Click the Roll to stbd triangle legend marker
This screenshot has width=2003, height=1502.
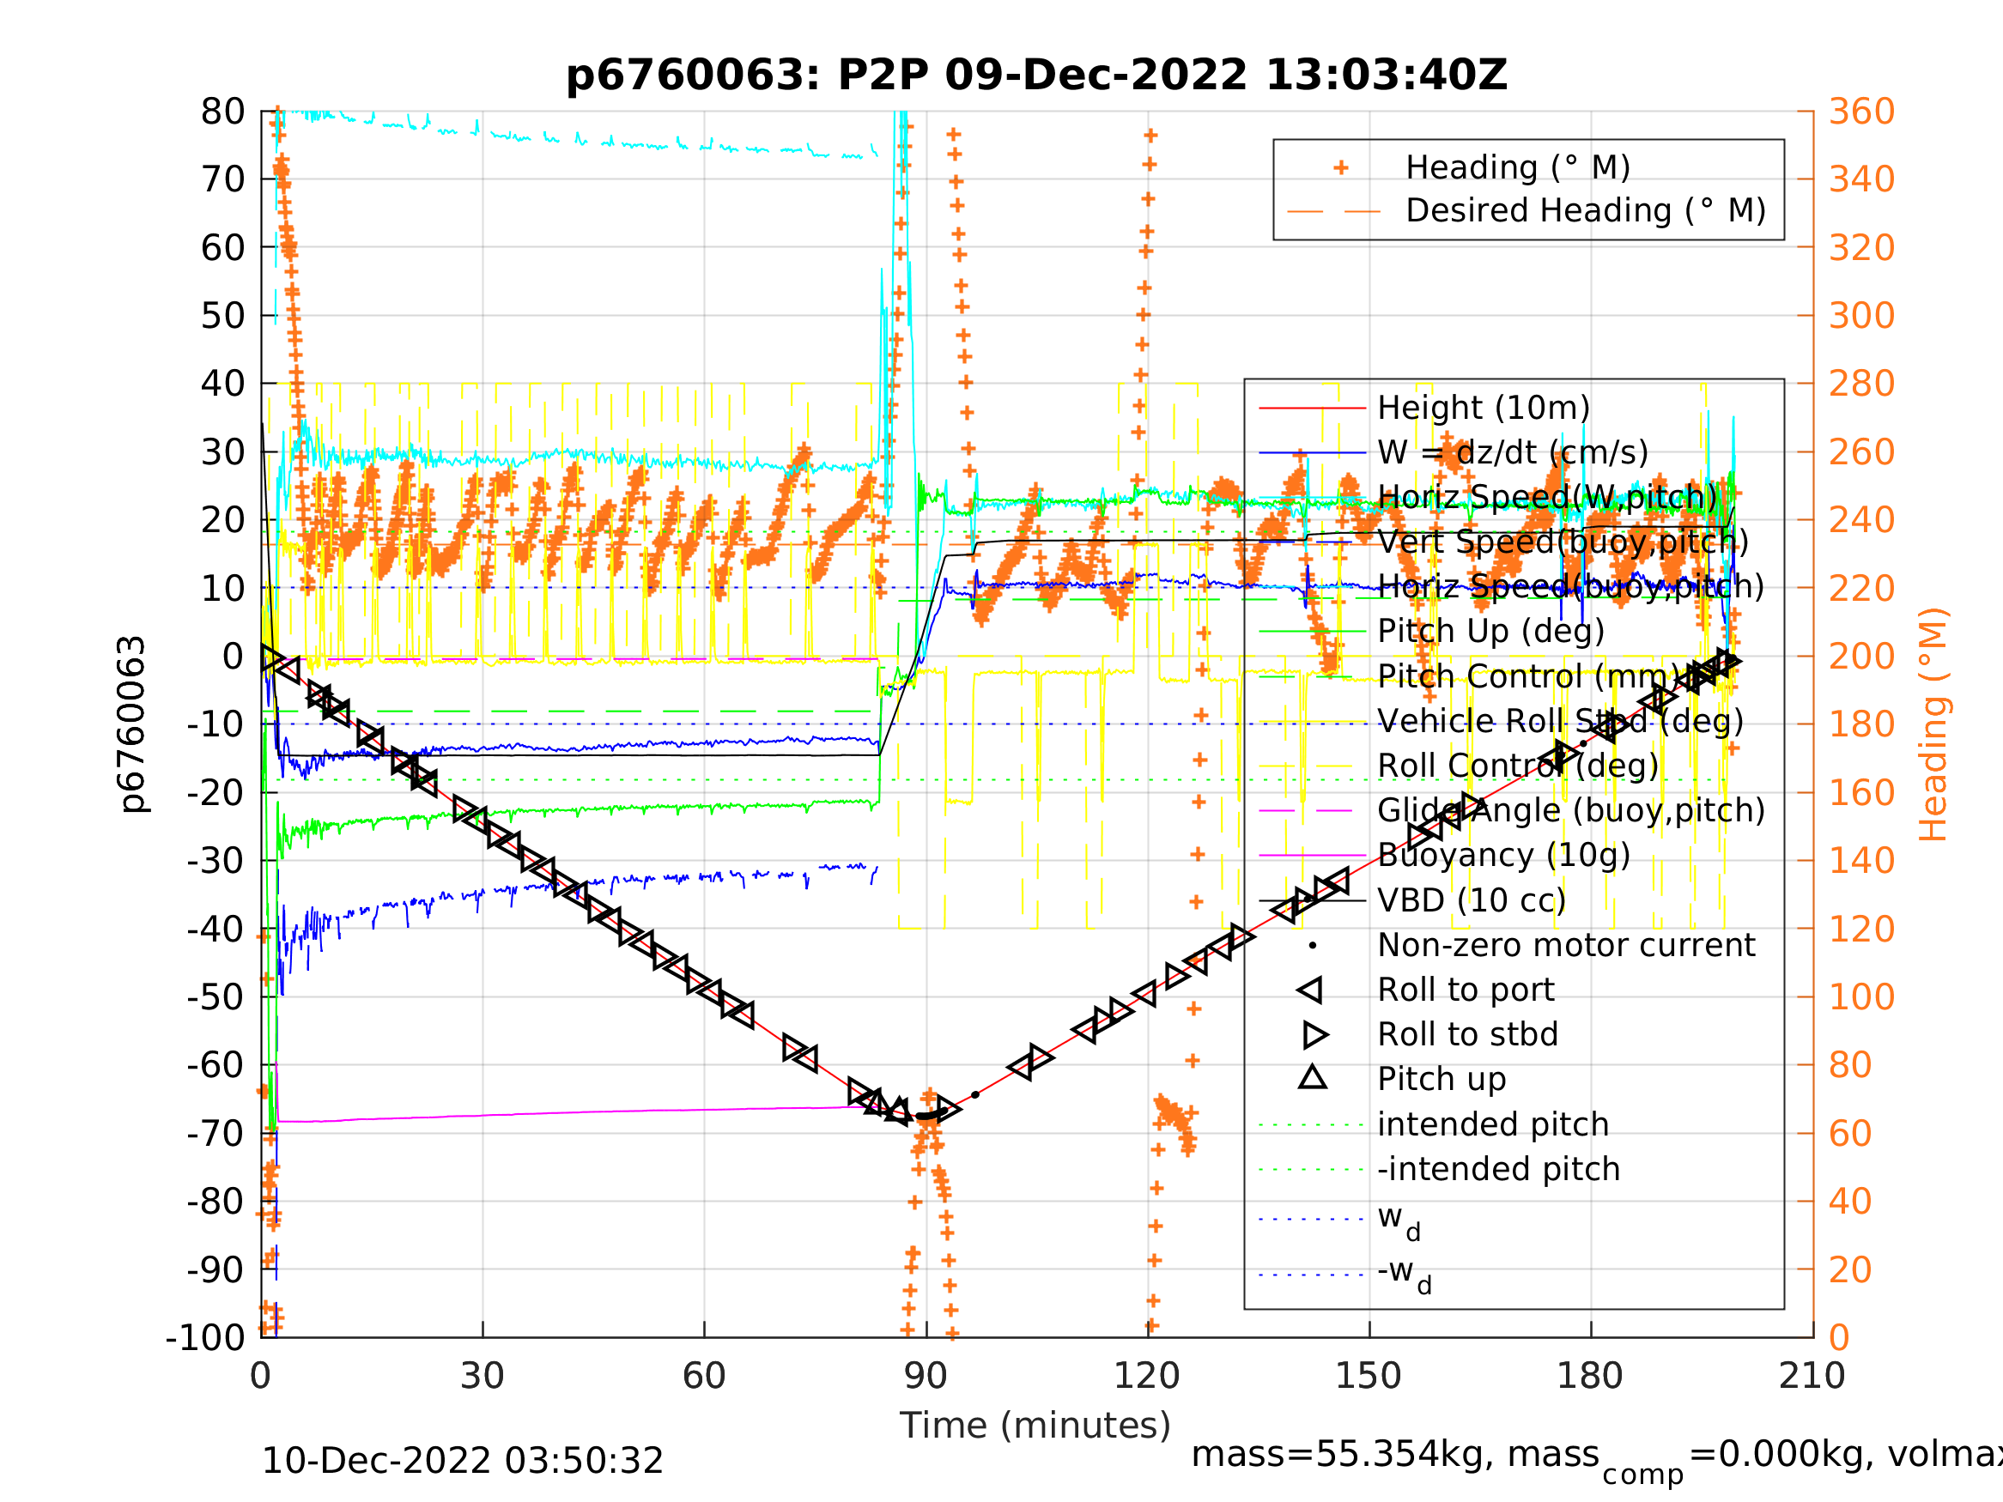(1315, 1034)
